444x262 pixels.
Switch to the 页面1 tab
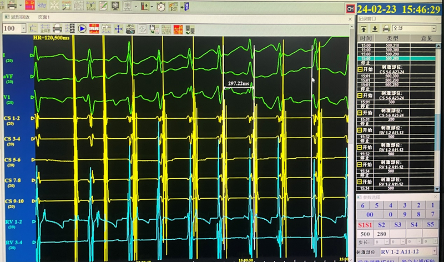coord(44,18)
